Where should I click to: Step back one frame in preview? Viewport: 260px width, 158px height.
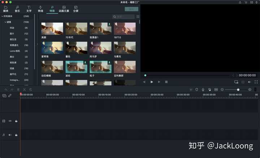144,82
